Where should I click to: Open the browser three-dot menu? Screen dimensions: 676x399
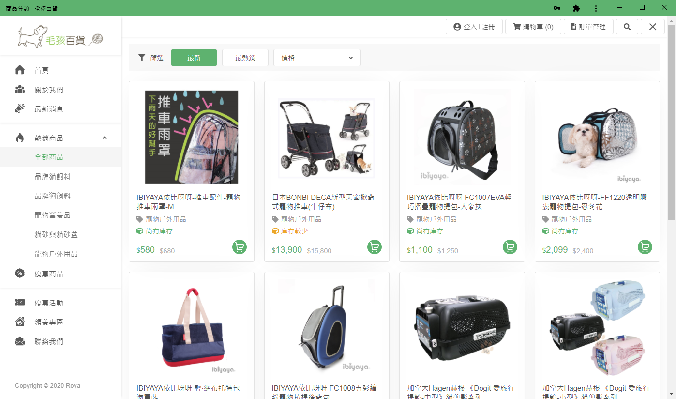[x=596, y=8]
